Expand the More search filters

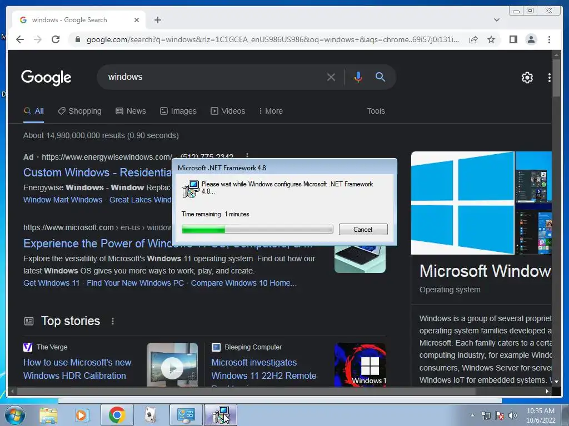coord(271,111)
